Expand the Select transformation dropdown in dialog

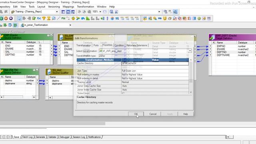(x=190, y=51)
